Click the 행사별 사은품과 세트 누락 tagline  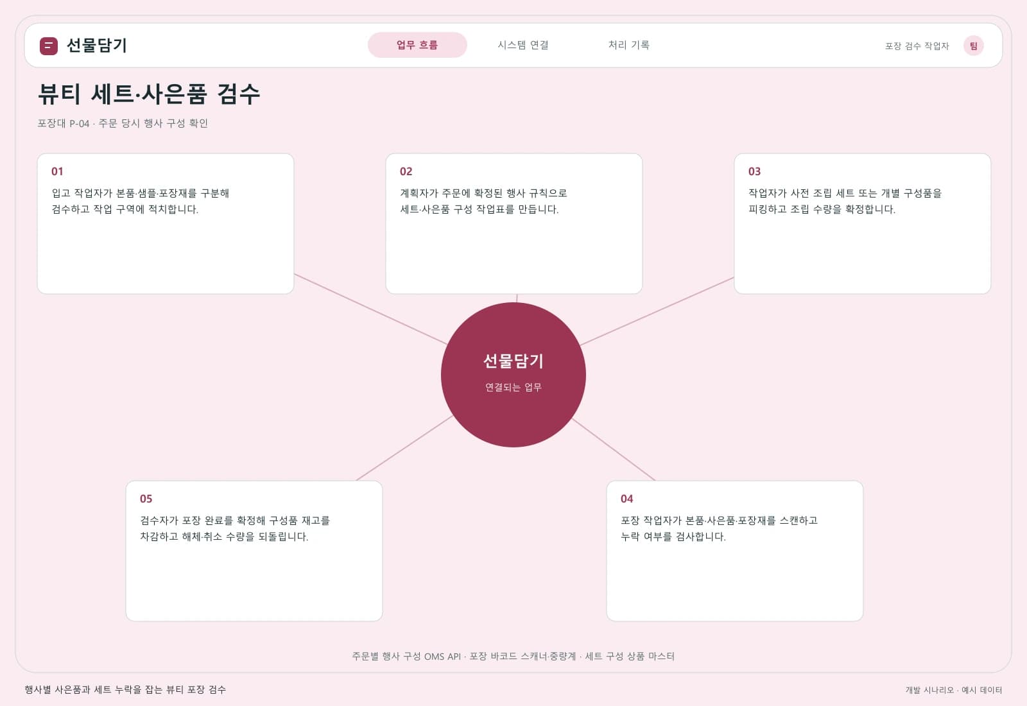pyautogui.click(x=125, y=689)
